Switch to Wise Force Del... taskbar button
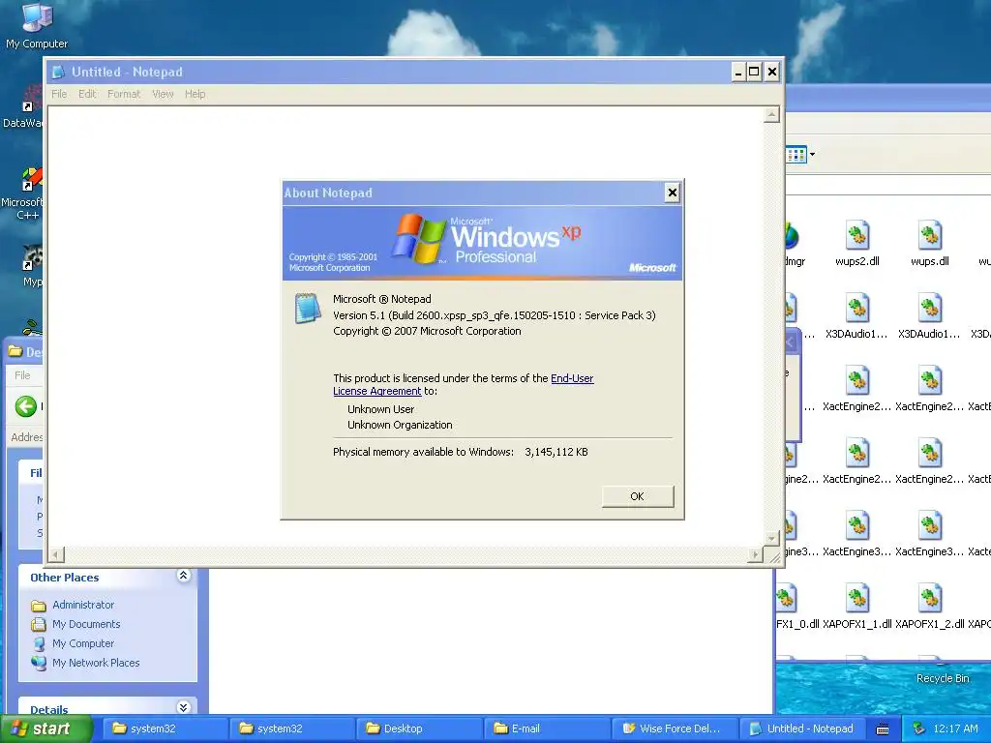The image size is (991, 743). (674, 729)
